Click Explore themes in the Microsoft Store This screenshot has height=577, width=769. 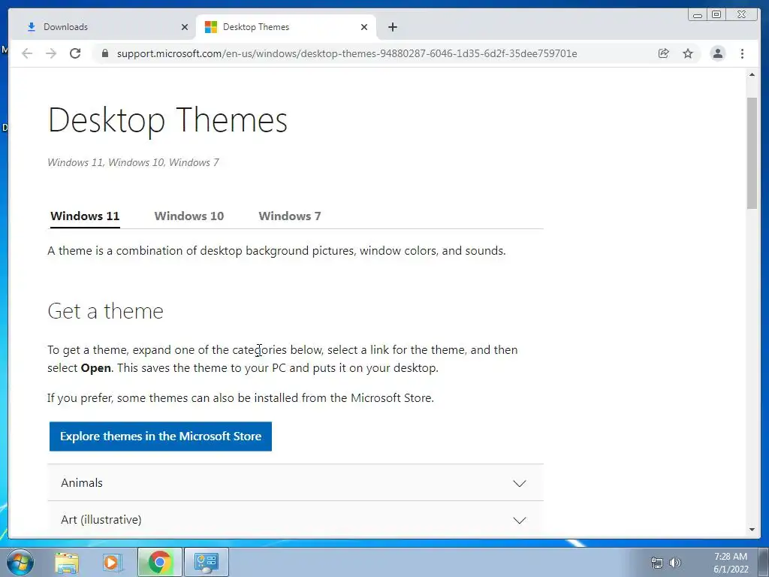[161, 437]
